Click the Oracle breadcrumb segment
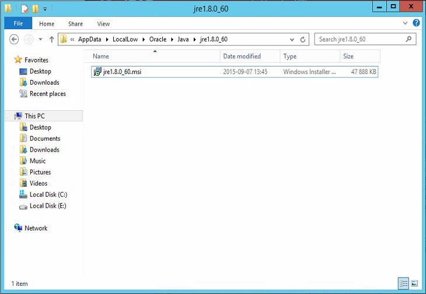 point(158,39)
